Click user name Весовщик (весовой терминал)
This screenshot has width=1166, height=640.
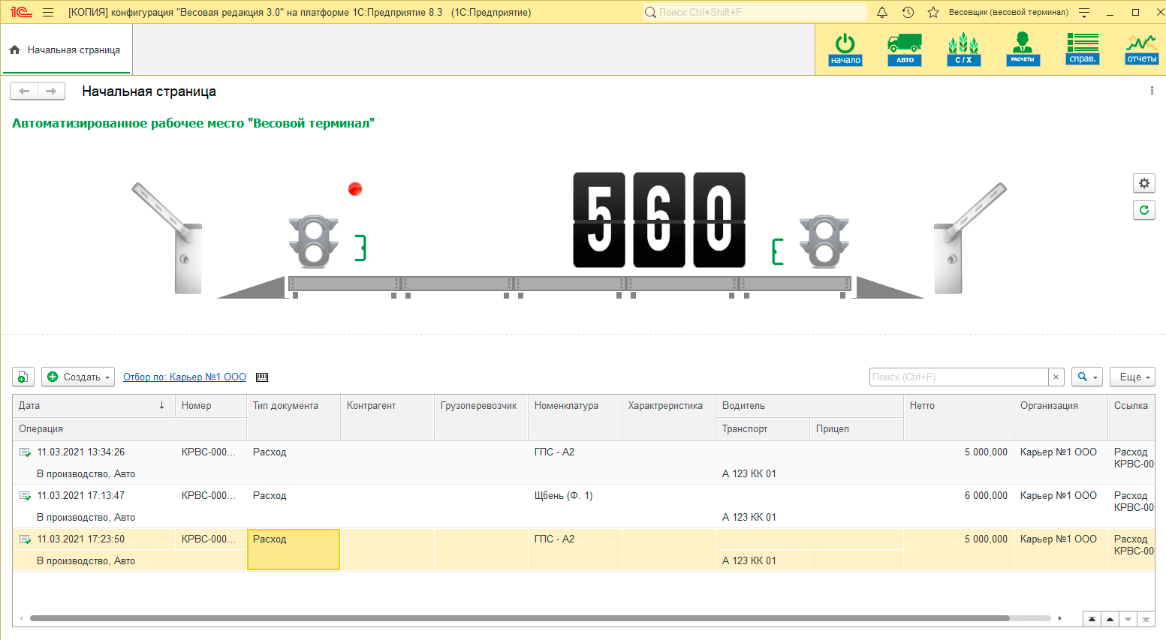pos(1008,12)
